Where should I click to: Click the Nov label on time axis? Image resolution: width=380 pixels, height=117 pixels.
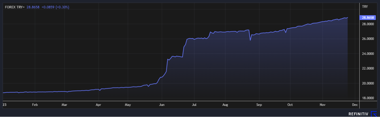(x=322, y=105)
